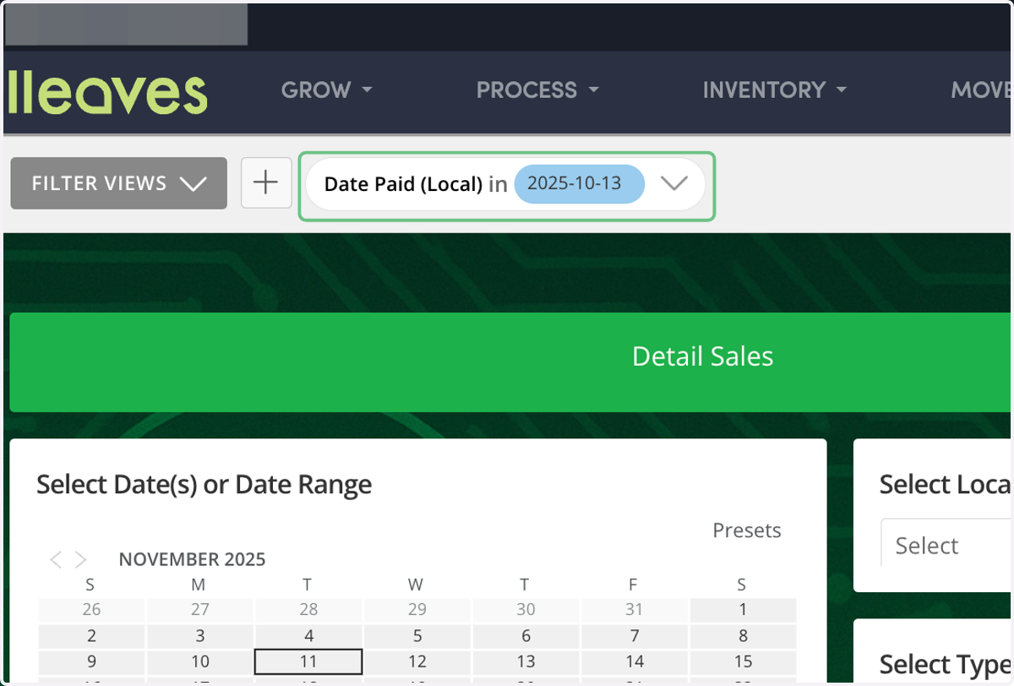The height and width of the screenshot is (686, 1014).
Task: Select October 26 in calendar
Action: pyautogui.click(x=91, y=610)
